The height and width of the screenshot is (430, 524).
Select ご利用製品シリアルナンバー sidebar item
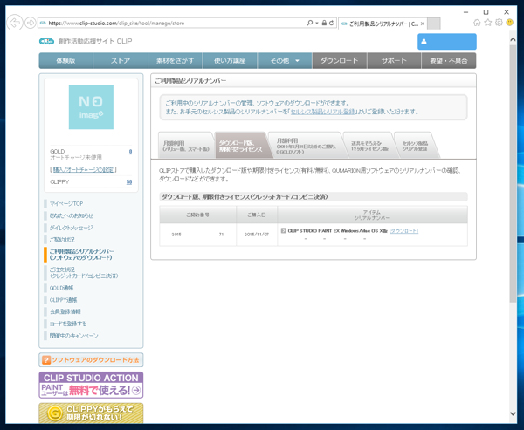(82, 255)
